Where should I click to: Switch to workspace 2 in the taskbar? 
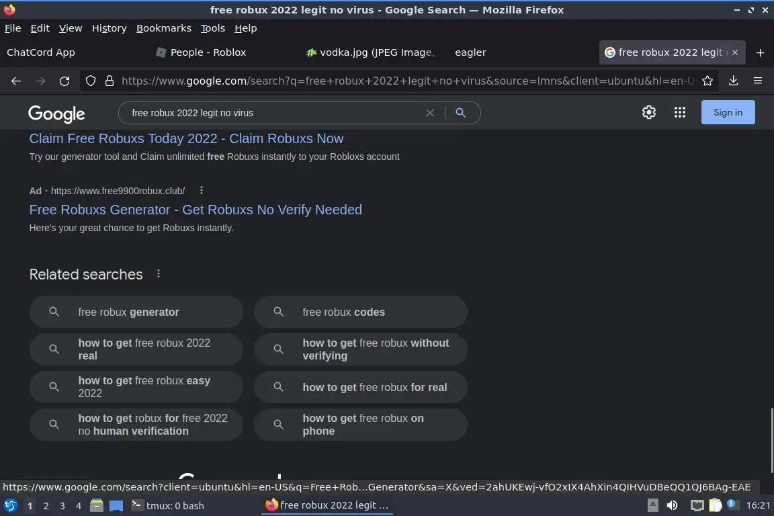(46, 506)
